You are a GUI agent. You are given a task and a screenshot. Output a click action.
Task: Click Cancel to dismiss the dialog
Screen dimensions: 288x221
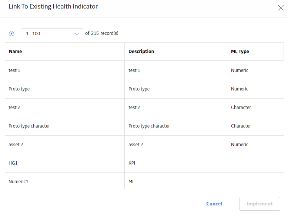coord(214,204)
